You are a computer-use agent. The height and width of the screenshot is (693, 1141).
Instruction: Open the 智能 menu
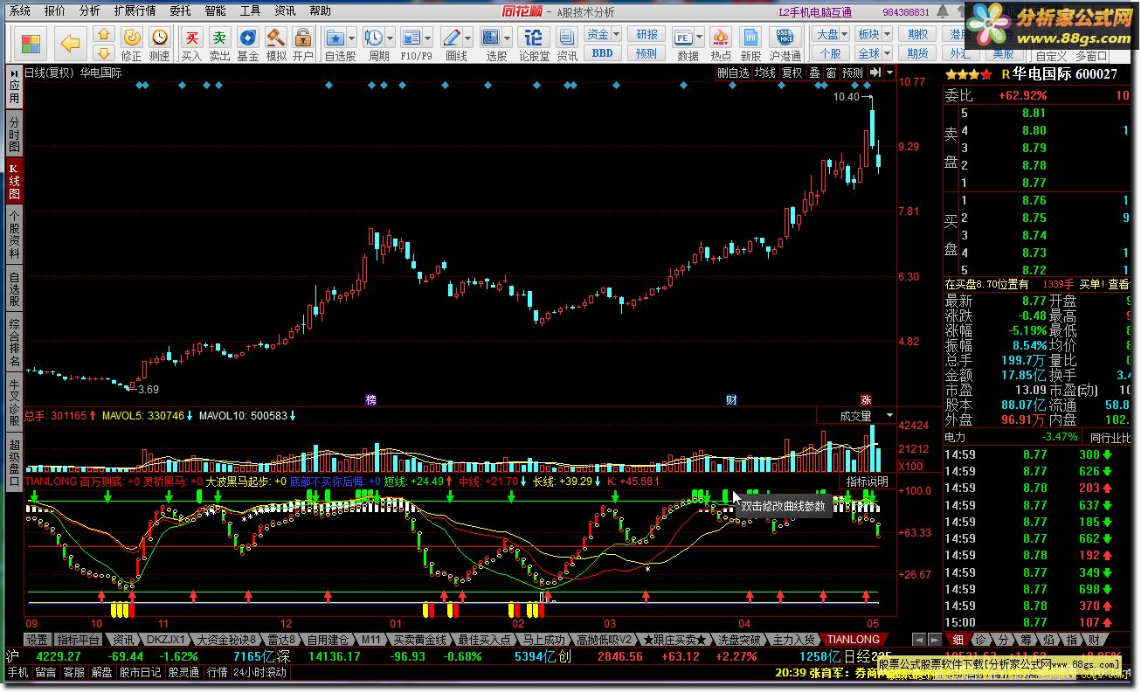(x=215, y=11)
